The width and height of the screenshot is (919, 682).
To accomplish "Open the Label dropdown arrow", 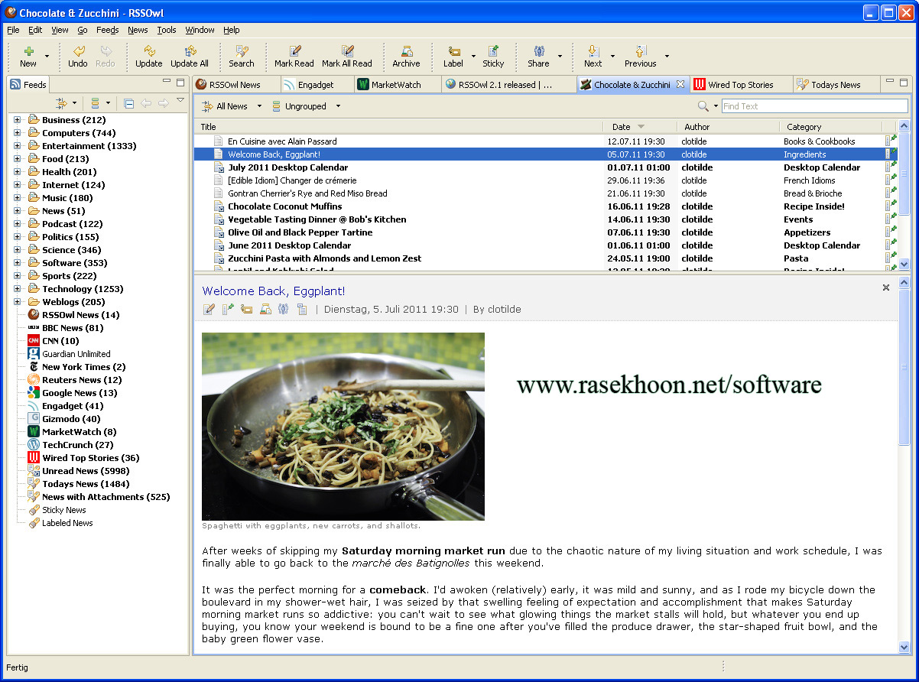I will [x=473, y=56].
